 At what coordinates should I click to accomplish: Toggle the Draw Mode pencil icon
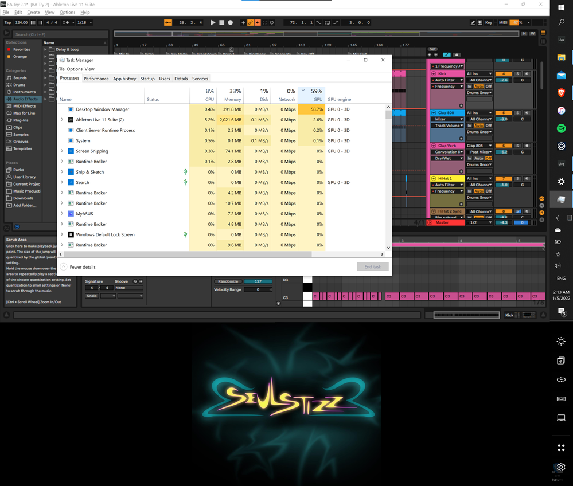click(473, 23)
